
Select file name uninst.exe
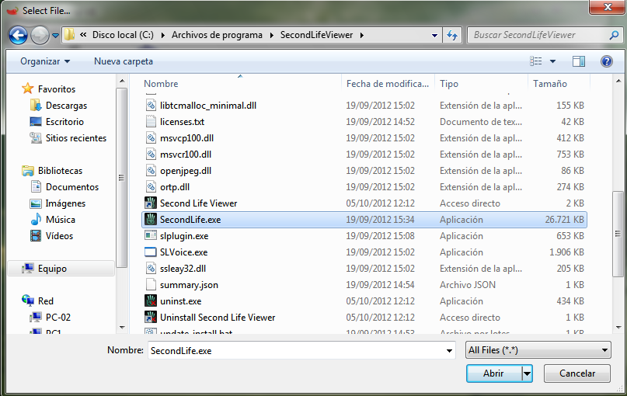(x=180, y=301)
